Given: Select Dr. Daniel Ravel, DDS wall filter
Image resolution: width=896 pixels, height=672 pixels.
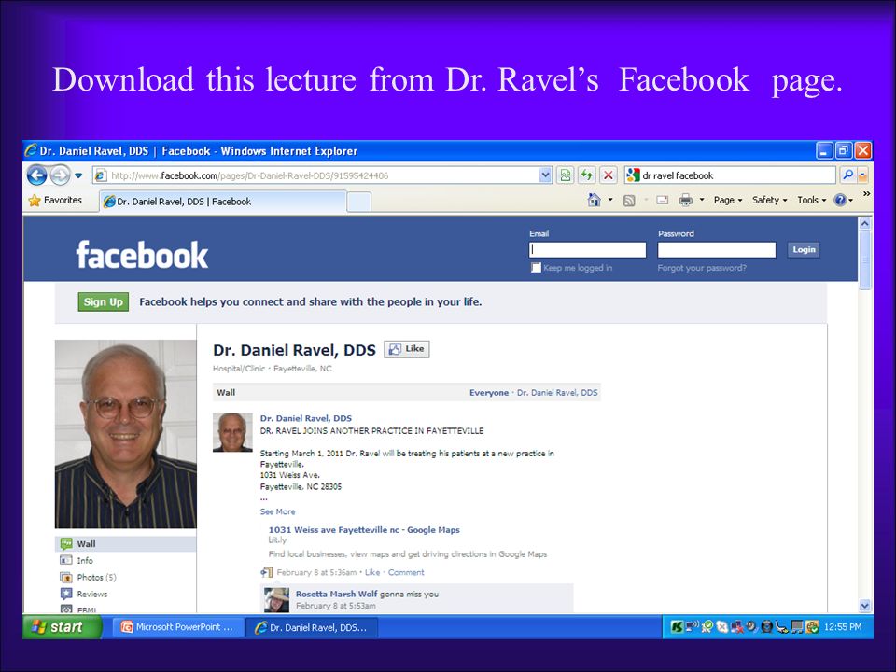Looking at the screenshot, I should 557,393.
